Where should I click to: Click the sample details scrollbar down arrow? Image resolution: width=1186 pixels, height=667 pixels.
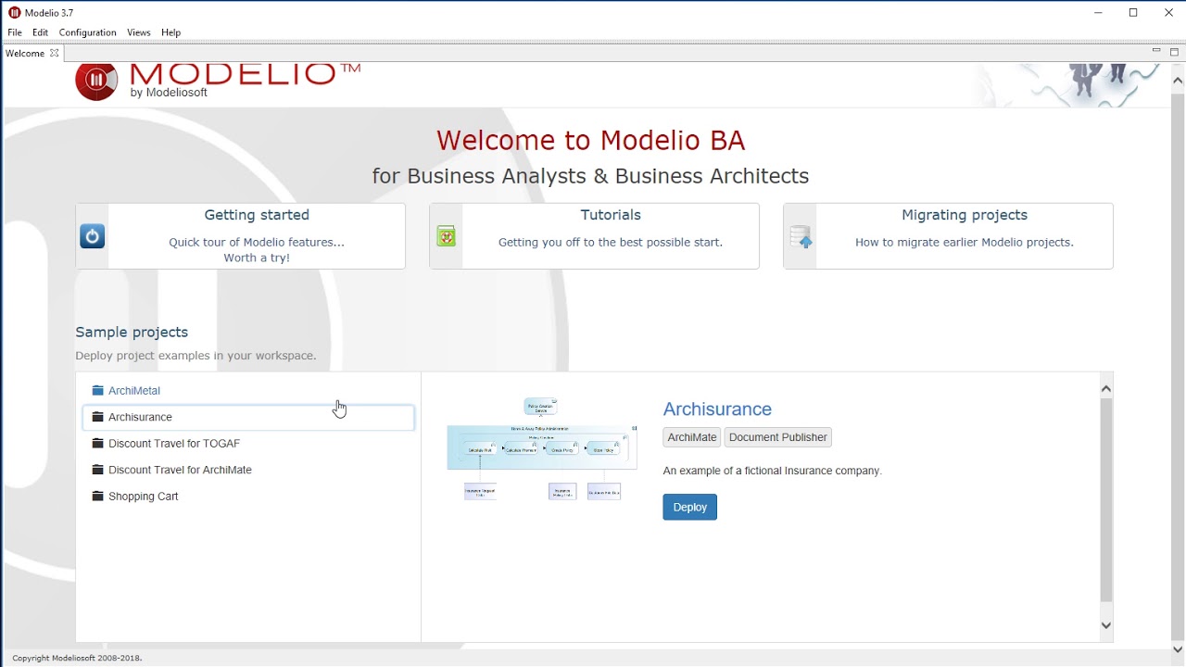coord(1105,625)
